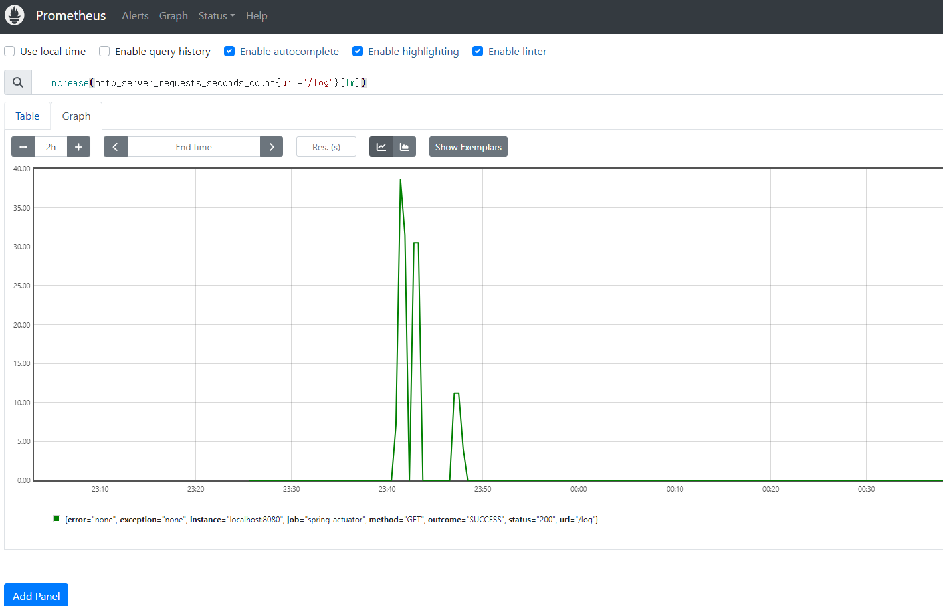Screen dimensions: 943x606
Task: Click the 00:00 x-axis label
Action: point(579,489)
